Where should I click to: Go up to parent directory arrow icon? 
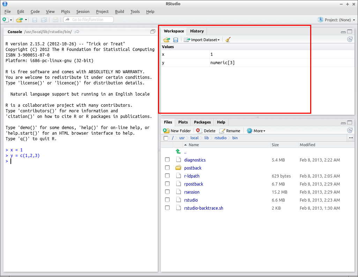click(178, 151)
